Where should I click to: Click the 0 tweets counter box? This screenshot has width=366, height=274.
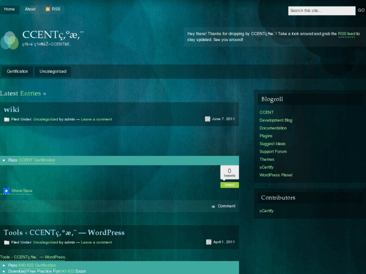(x=230, y=172)
